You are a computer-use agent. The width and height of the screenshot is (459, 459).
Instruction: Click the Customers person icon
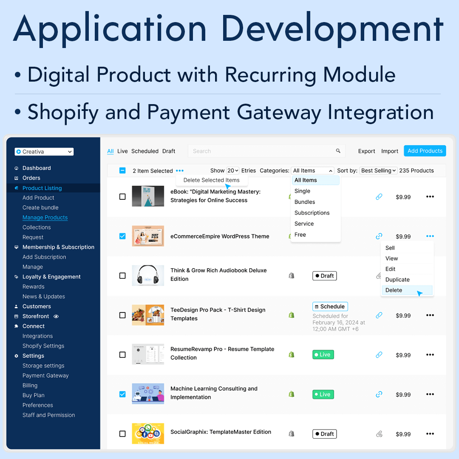[x=17, y=306]
